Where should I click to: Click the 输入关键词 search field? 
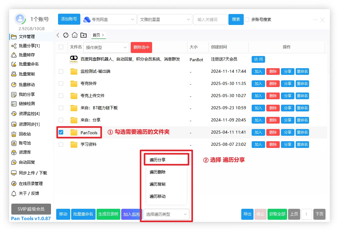click(x=210, y=19)
